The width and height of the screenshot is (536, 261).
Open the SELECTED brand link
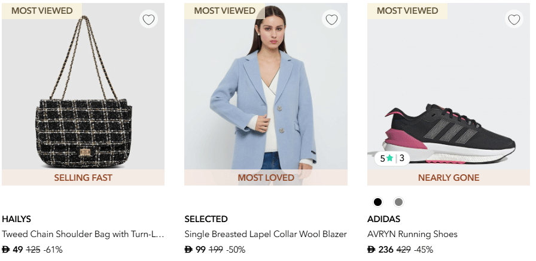206,219
